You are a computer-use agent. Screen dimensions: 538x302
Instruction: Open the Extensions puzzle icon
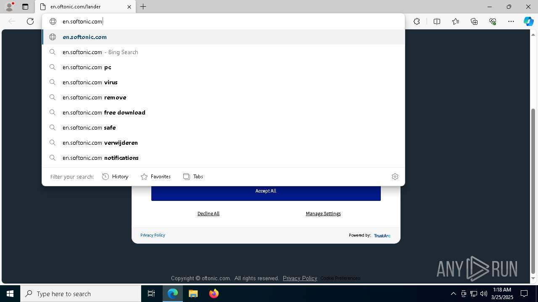(x=417, y=21)
